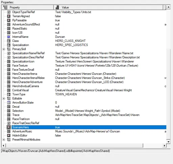Click the Class enum property icon

coord(9,41)
